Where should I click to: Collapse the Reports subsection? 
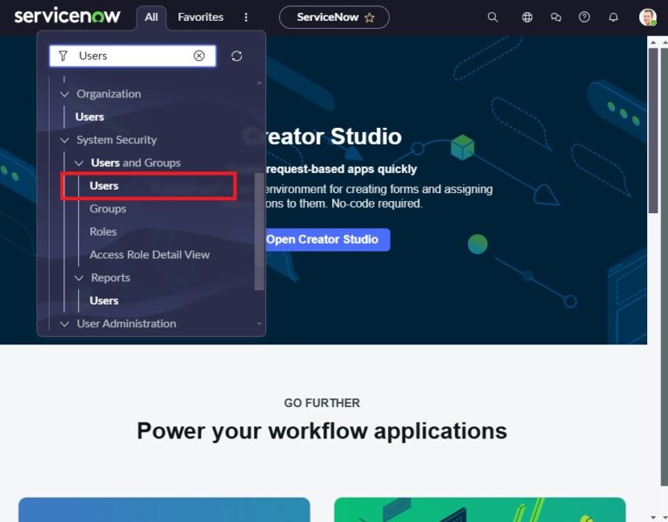[78, 278]
